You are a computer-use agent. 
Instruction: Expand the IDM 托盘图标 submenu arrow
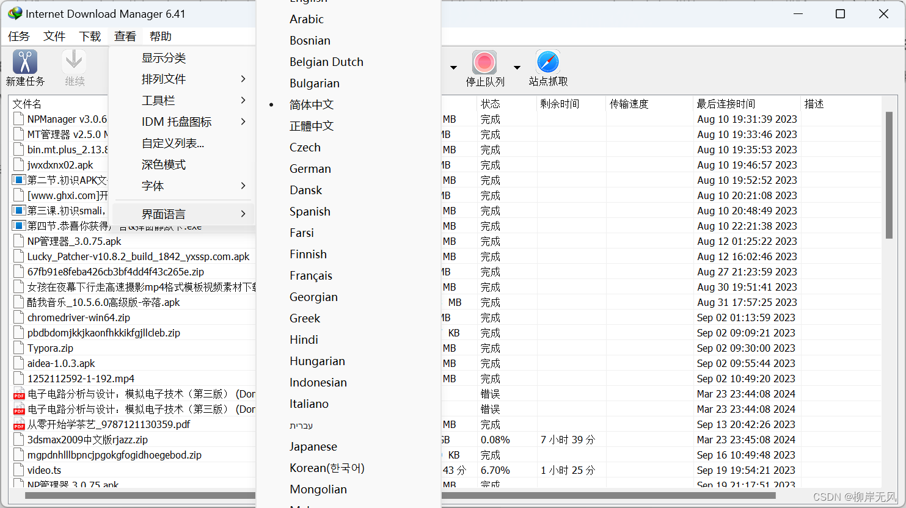243,122
